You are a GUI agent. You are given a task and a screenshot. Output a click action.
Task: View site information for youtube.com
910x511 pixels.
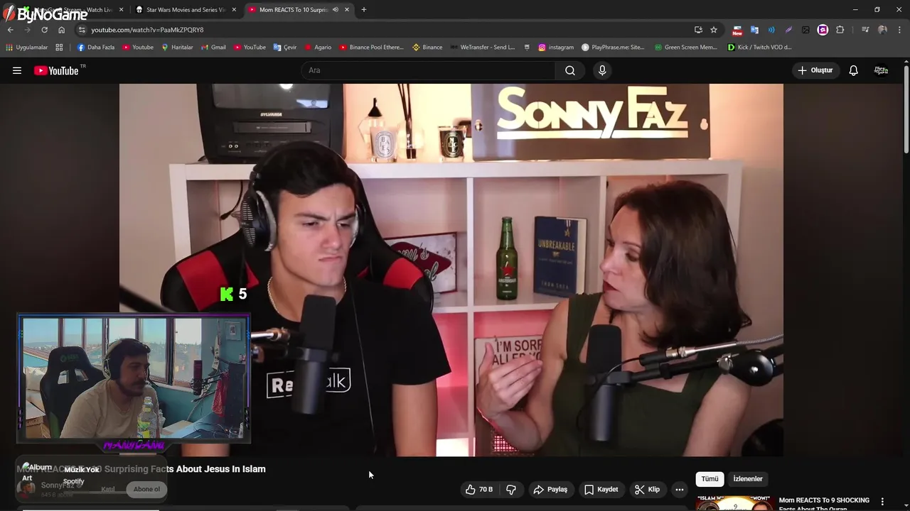(82, 30)
